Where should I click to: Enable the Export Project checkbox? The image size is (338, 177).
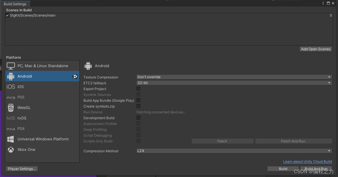click(138, 89)
